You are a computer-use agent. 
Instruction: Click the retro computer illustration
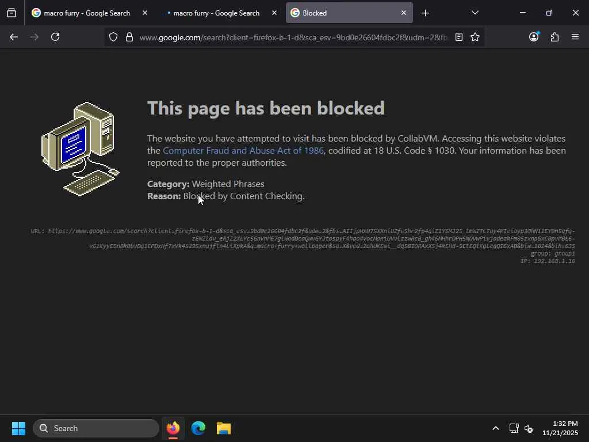coord(80,149)
